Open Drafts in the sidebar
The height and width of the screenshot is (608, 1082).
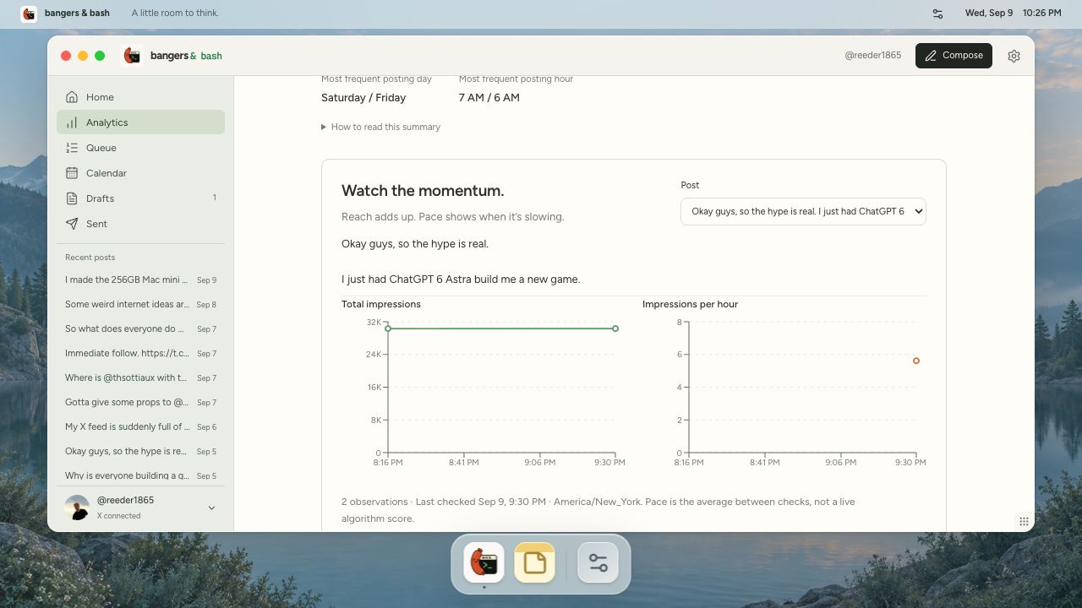click(140, 198)
